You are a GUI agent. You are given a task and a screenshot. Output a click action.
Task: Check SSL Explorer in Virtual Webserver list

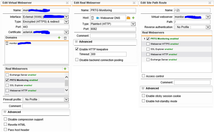click(7, 85)
